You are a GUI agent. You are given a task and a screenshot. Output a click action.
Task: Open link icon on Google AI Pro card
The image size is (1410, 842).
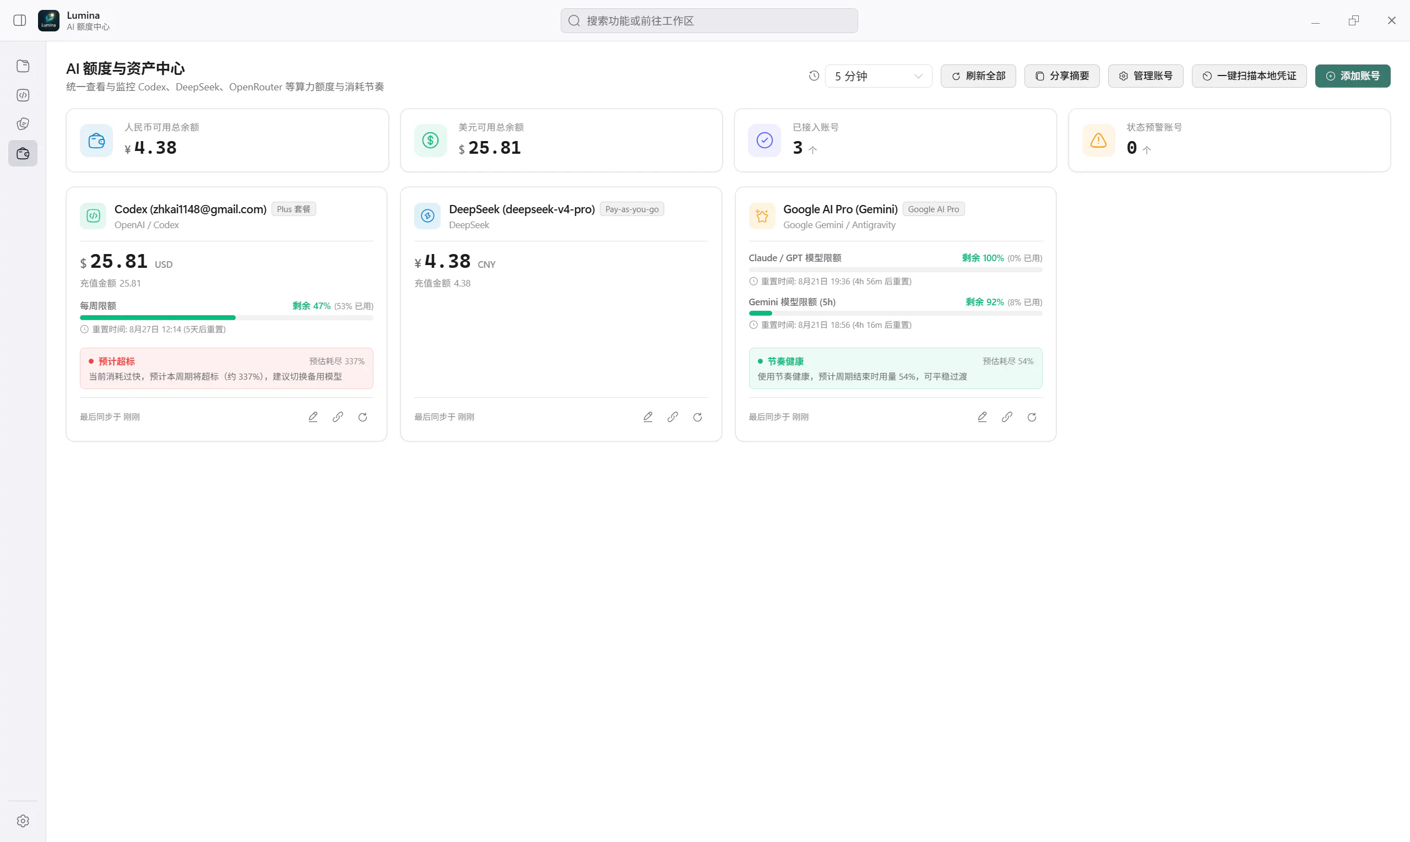pyautogui.click(x=1007, y=417)
